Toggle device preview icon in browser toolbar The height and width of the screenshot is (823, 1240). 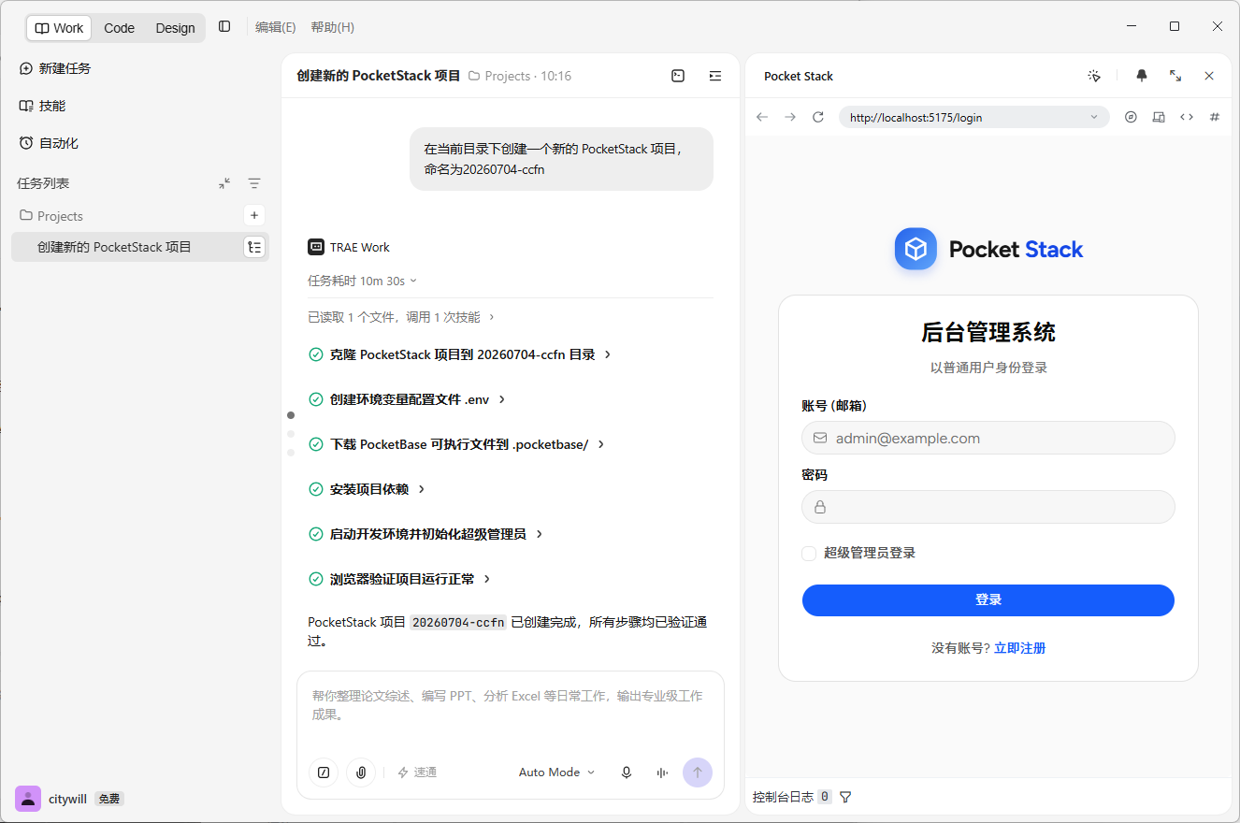1159,117
